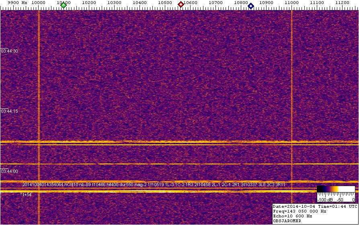The image size is (359, 225).
Task: Click the 03:44:30 time label
Action: click(10, 51)
